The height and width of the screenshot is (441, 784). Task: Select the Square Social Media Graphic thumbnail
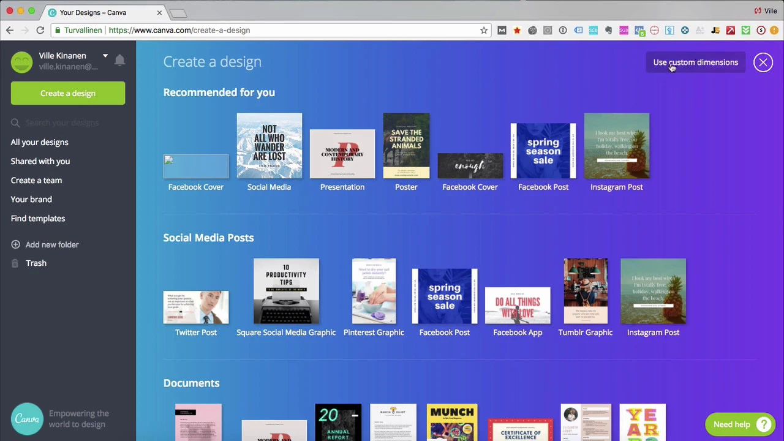[286, 291]
